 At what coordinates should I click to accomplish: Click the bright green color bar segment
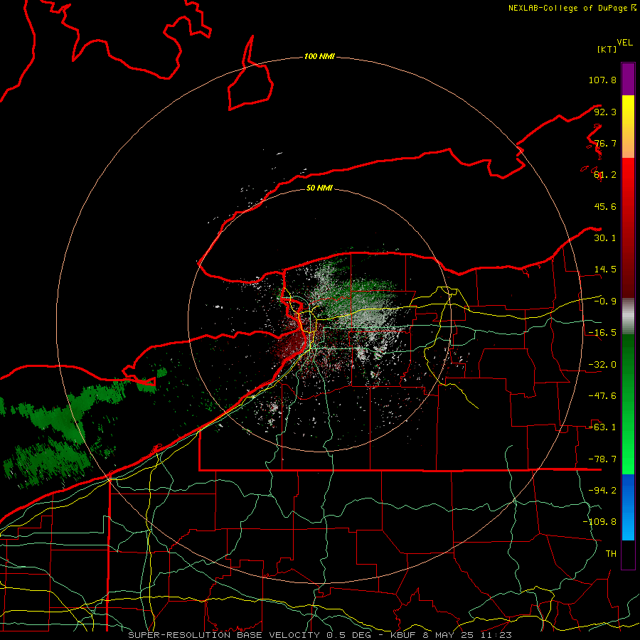(x=628, y=404)
